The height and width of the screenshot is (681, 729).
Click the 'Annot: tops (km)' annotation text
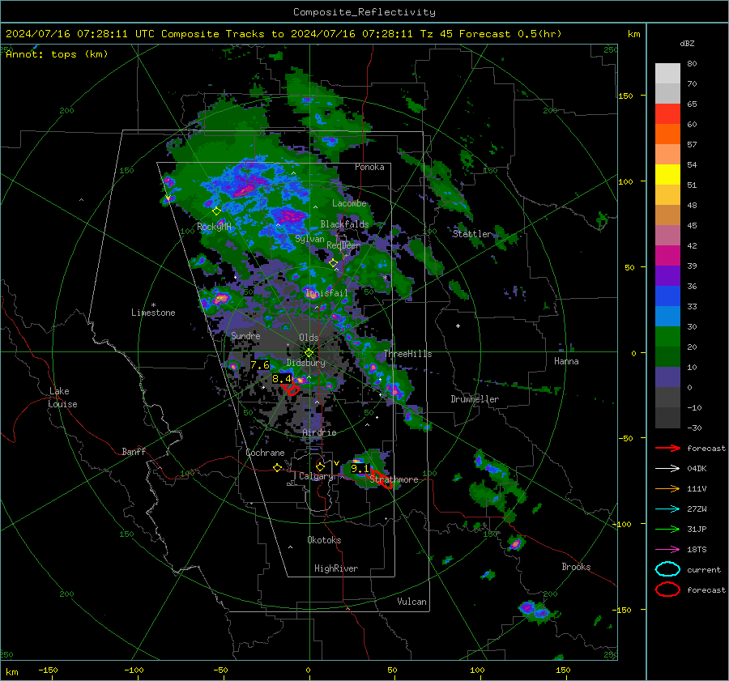57,54
